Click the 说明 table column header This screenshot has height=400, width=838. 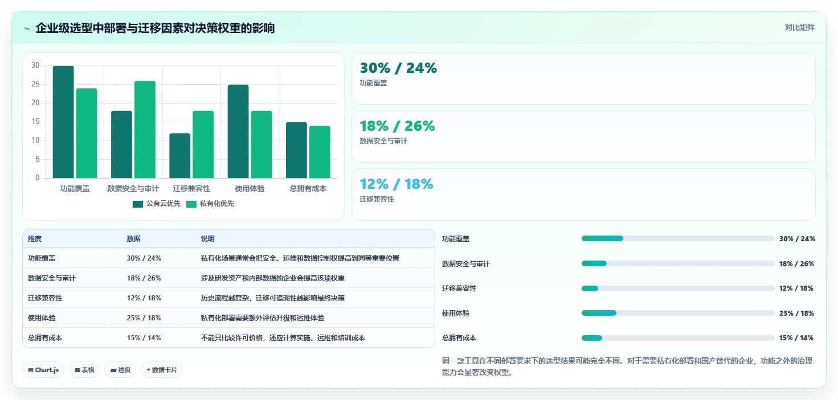point(208,239)
